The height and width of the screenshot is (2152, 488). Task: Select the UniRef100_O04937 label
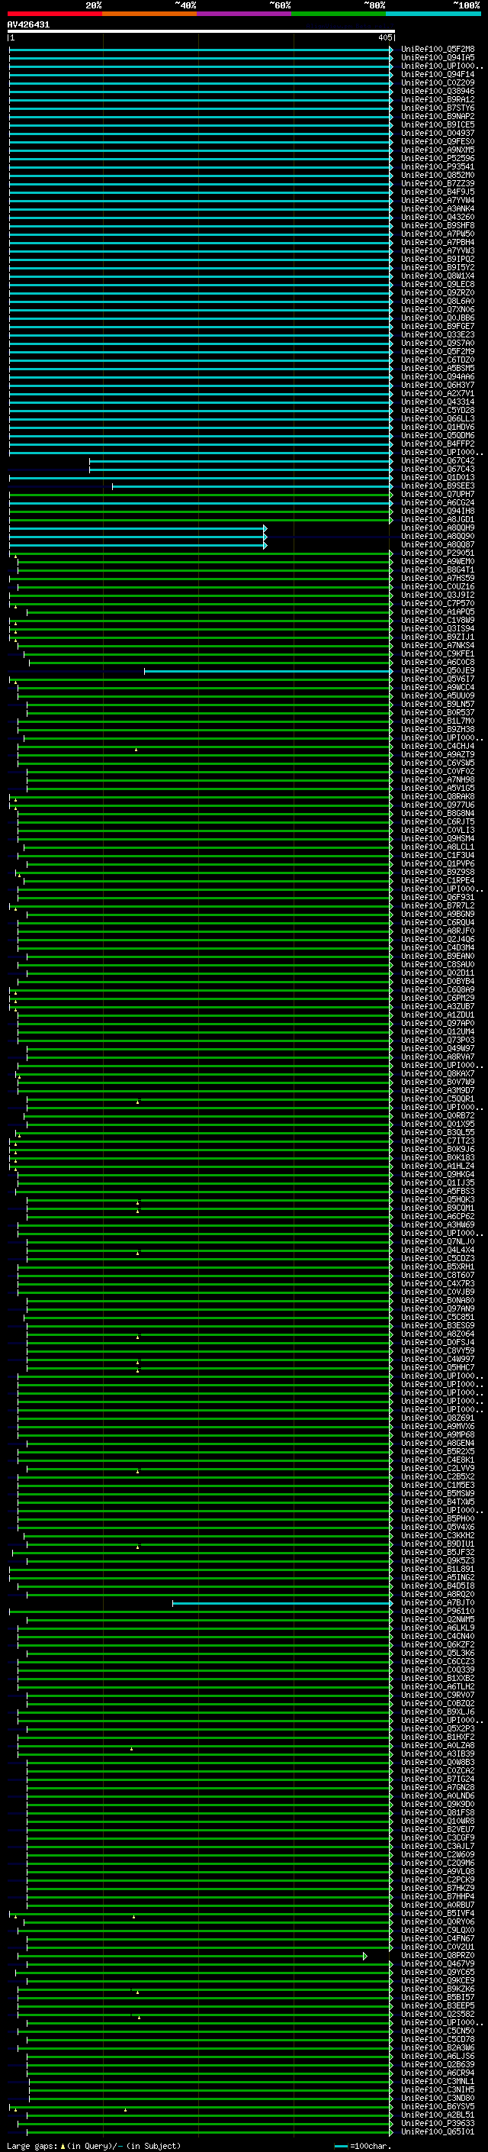point(438,133)
